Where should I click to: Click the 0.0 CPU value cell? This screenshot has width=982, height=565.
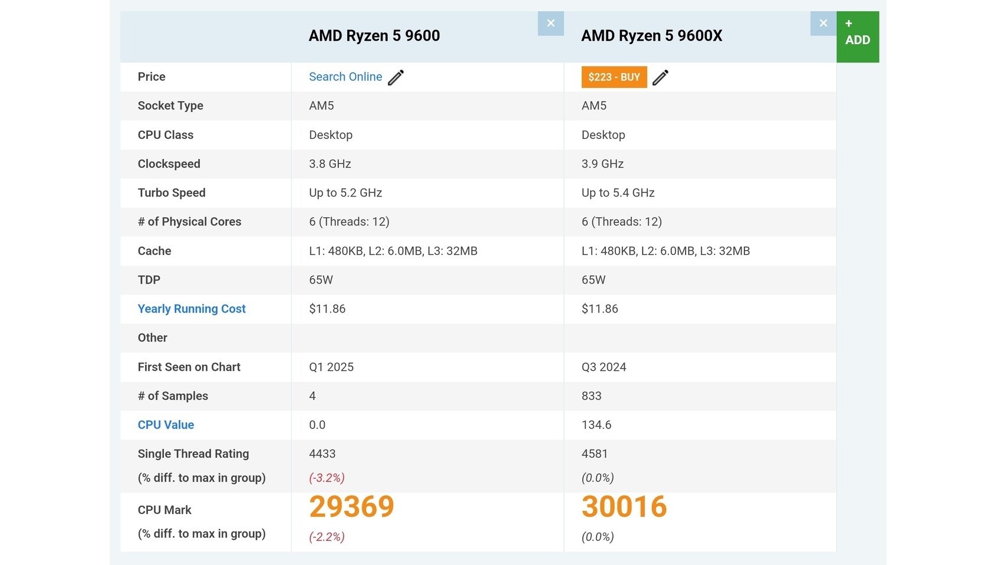317,424
